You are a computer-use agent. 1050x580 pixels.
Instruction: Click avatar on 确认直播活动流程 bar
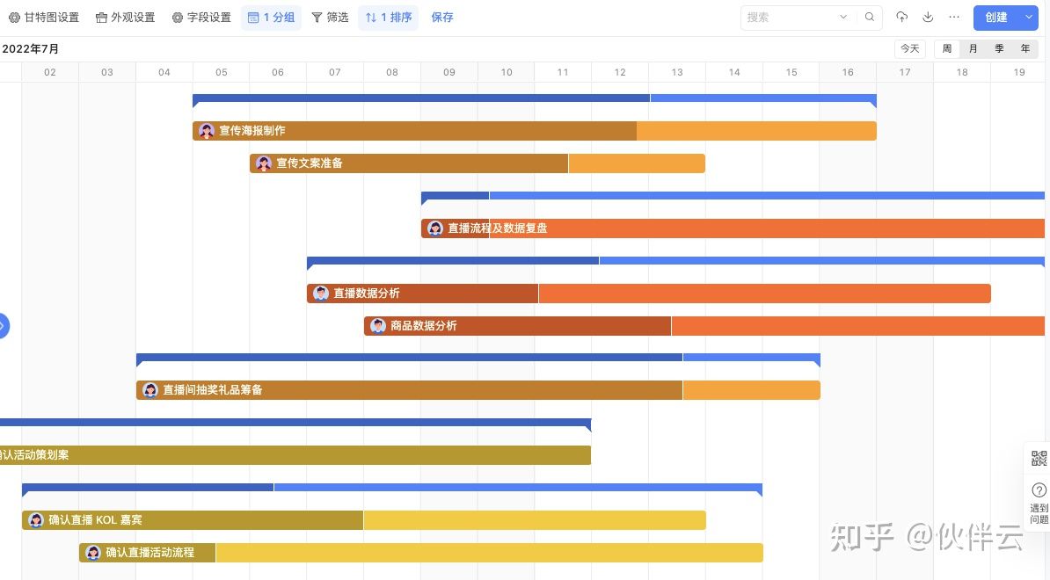pos(93,553)
